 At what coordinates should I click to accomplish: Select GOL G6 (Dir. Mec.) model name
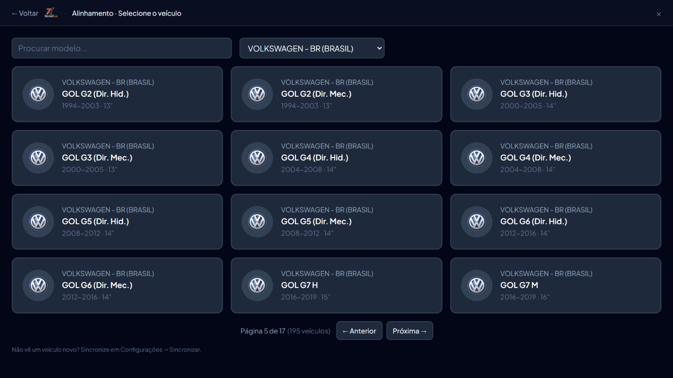pyautogui.click(x=97, y=285)
